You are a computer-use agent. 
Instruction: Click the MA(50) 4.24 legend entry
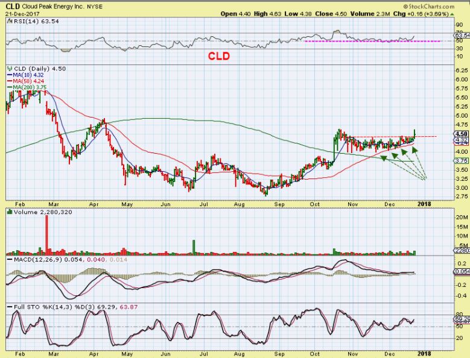coord(28,81)
